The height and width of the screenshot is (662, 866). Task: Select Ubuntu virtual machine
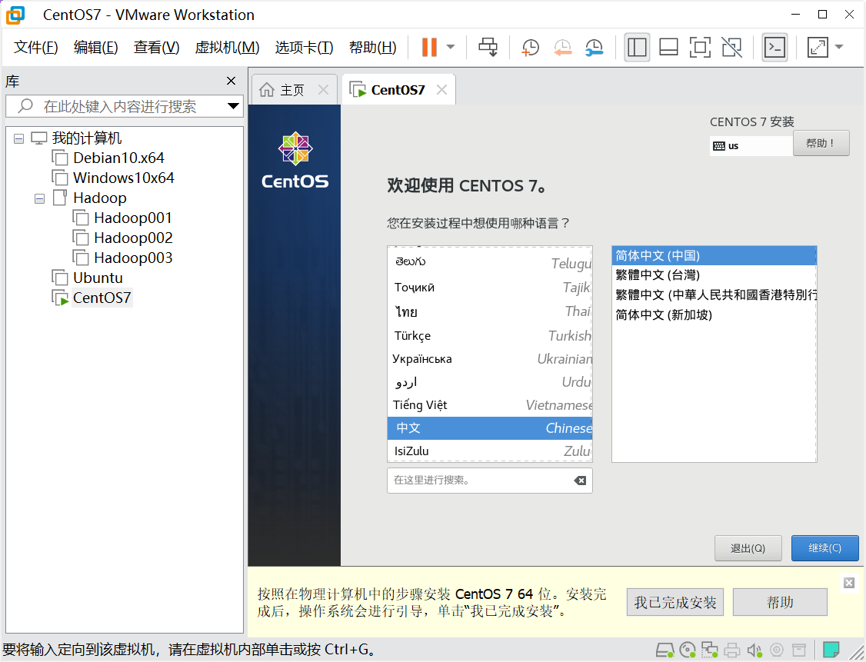tap(98, 278)
